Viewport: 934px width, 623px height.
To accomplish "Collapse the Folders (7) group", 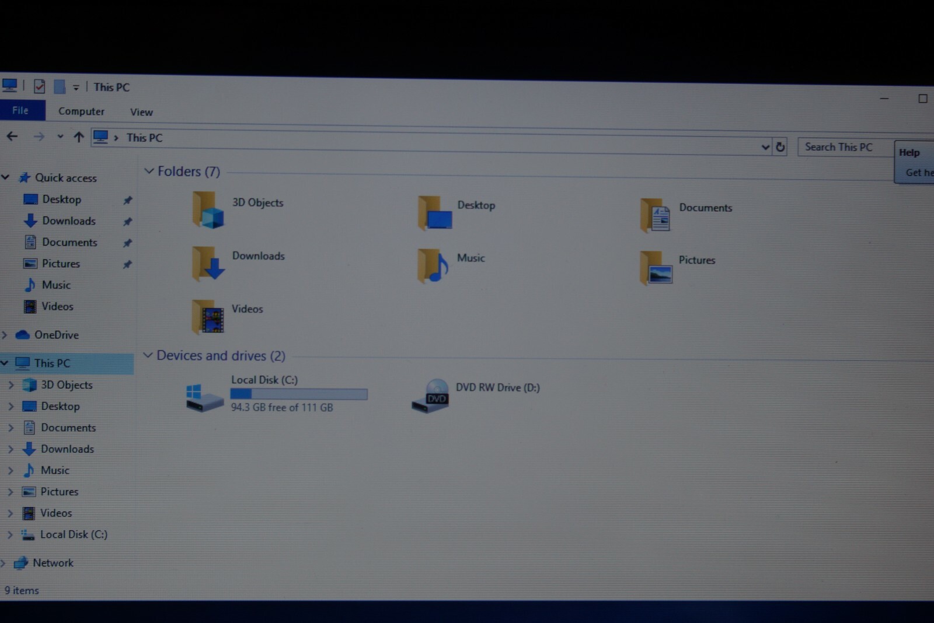I will 149,171.
